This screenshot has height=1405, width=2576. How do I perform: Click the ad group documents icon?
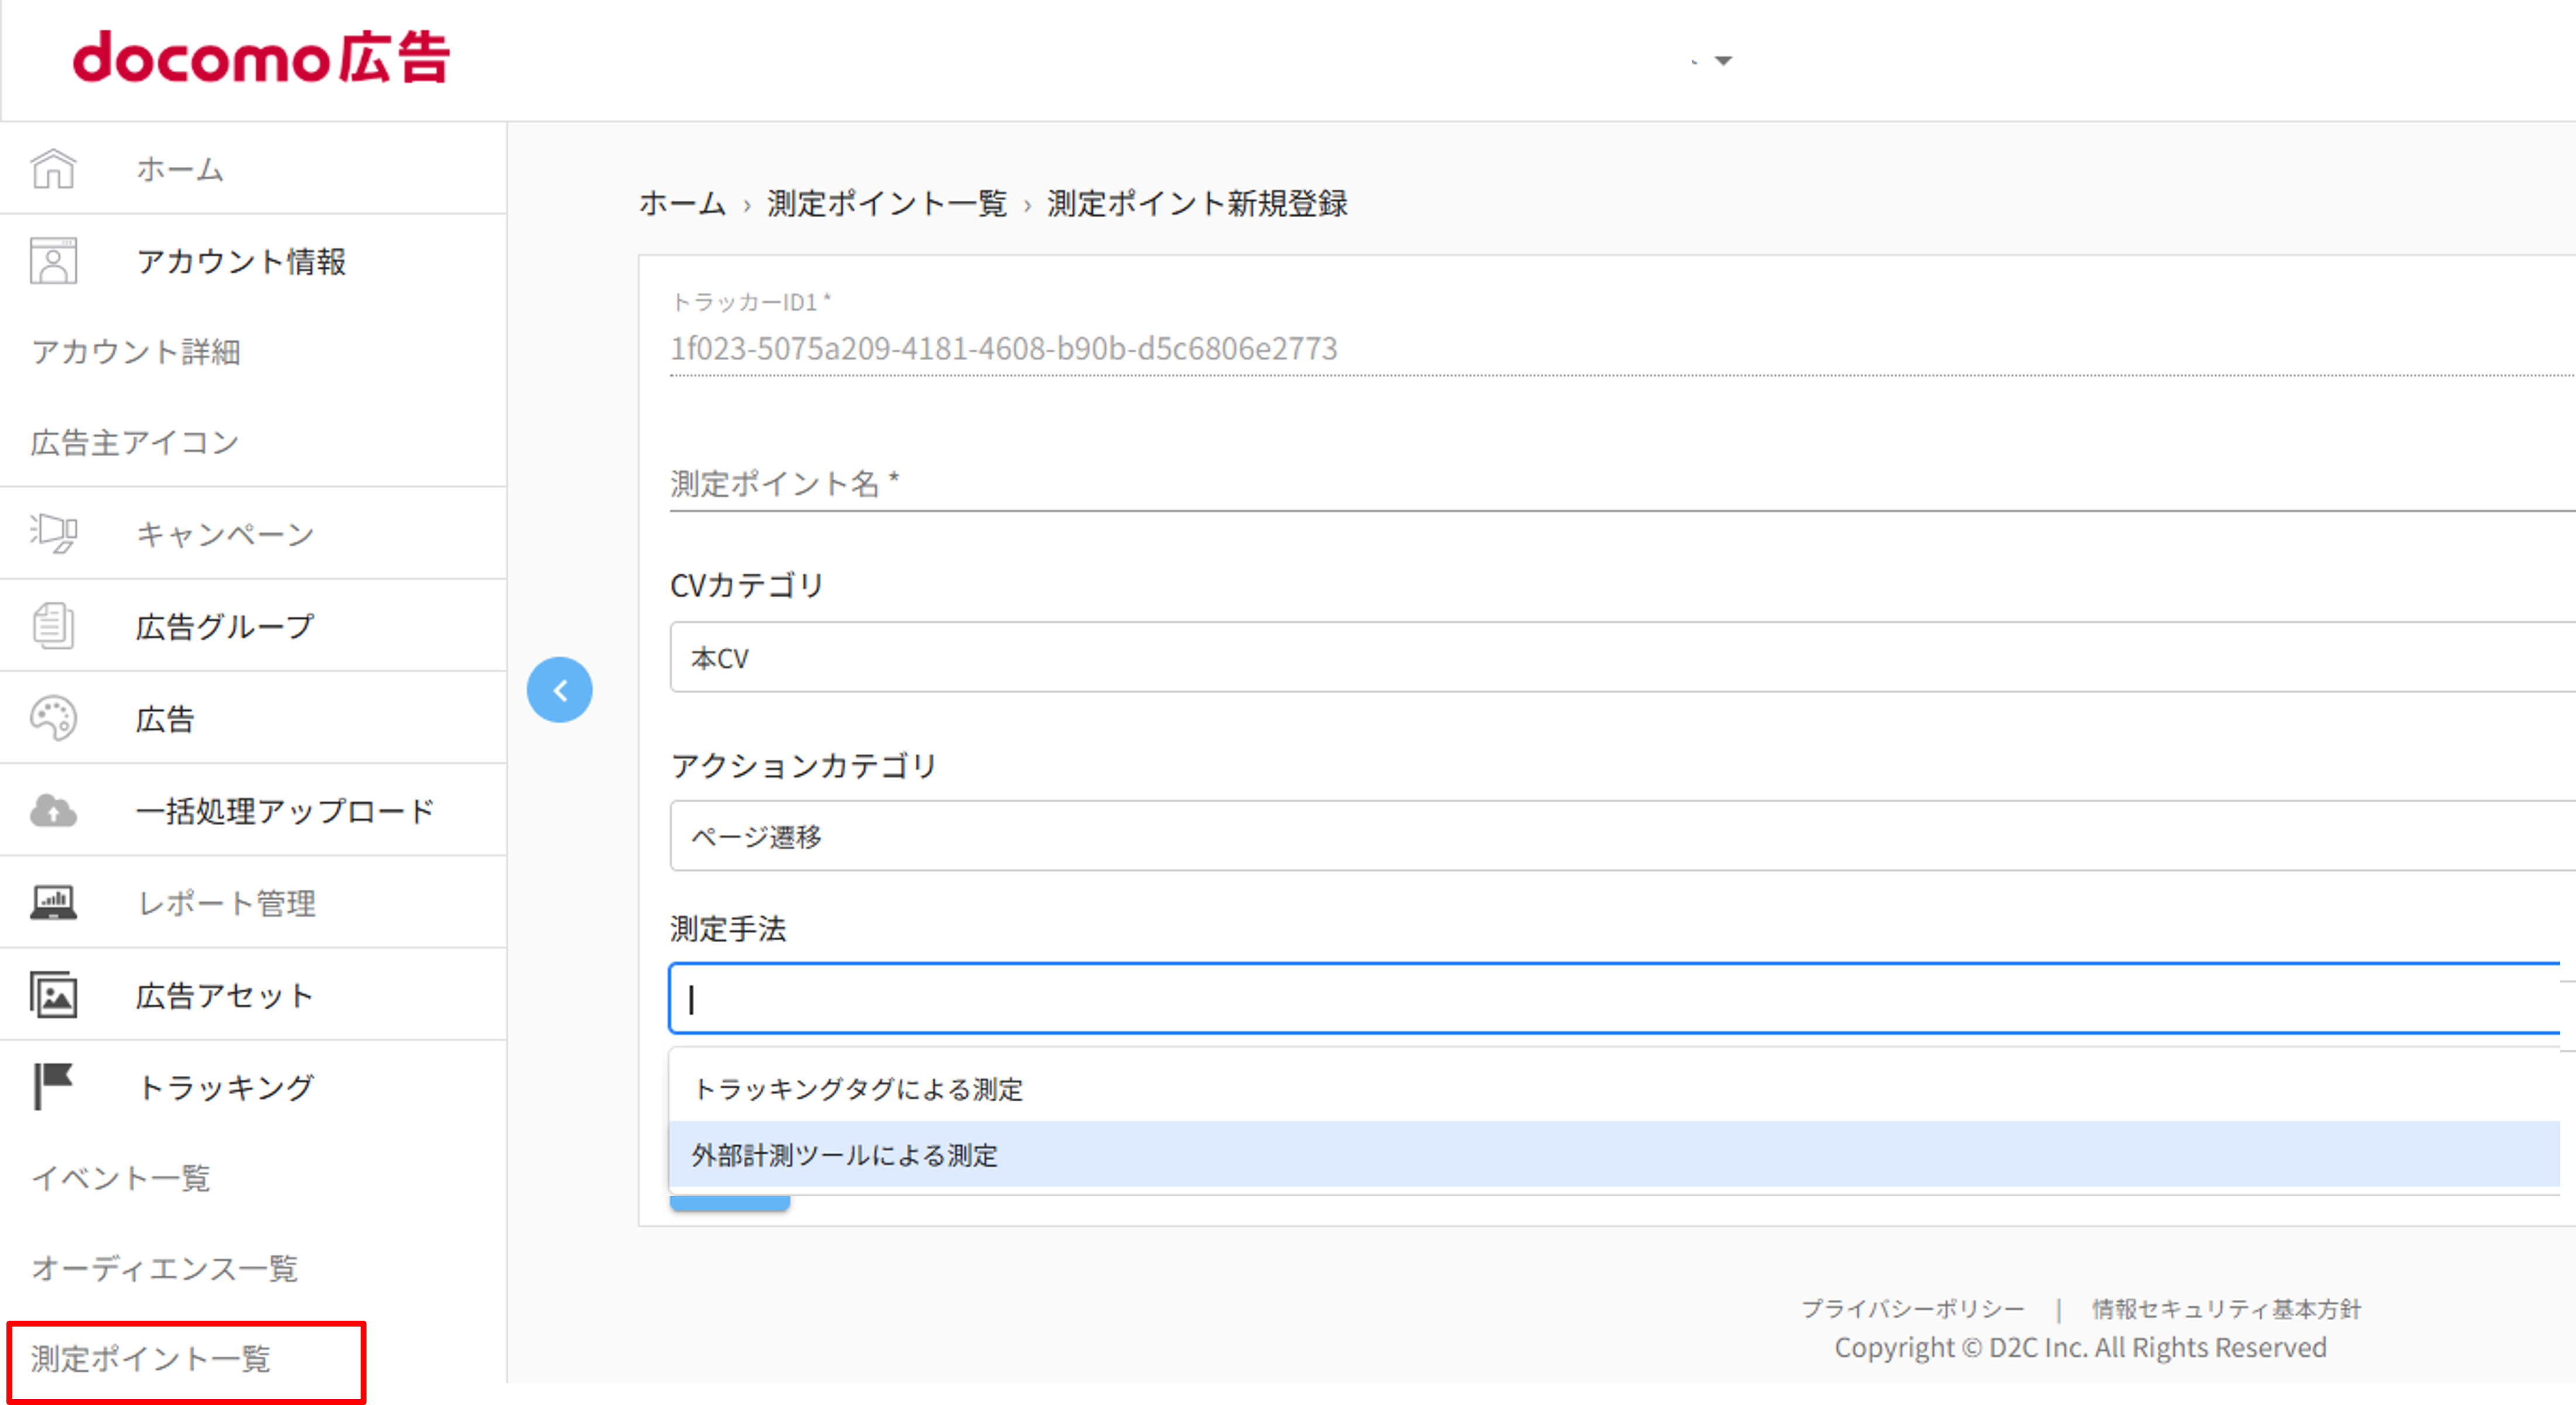(53, 626)
